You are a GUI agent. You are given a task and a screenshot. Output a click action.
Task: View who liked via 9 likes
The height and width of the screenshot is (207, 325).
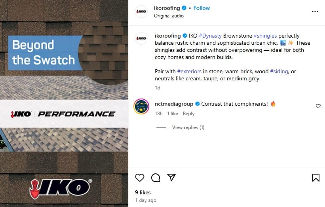point(143,192)
